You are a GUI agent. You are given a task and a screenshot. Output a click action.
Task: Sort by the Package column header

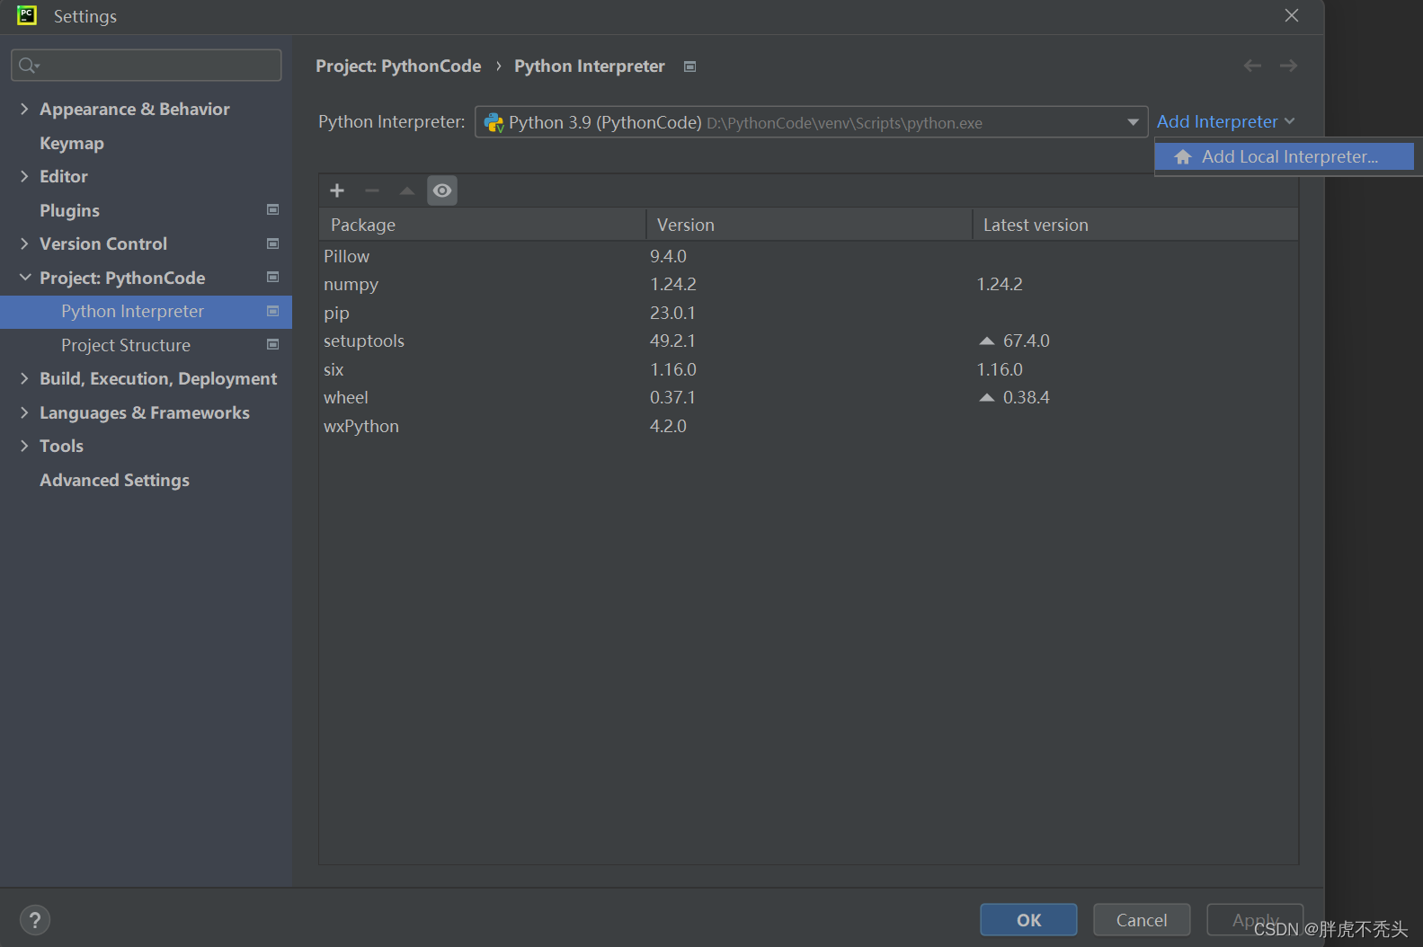pos(483,225)
